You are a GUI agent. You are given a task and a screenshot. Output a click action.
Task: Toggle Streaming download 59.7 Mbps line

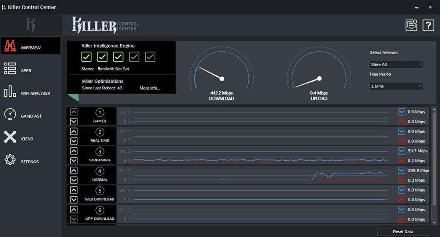[402, 151]
